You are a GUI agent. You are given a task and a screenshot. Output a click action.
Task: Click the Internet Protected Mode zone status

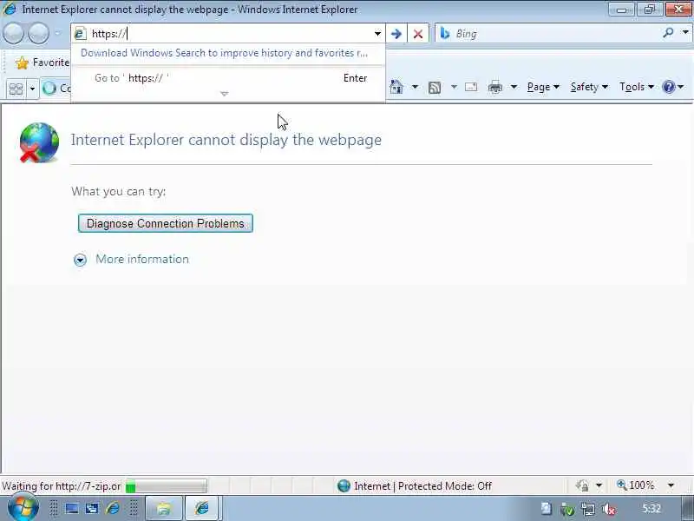click(415, 486)
